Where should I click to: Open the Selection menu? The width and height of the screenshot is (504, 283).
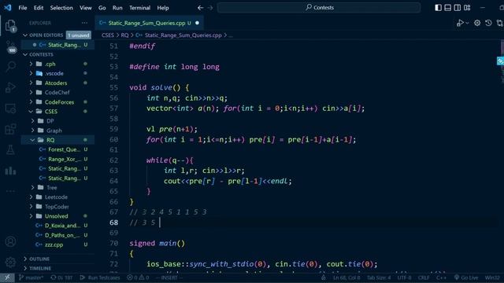[61, 8]
